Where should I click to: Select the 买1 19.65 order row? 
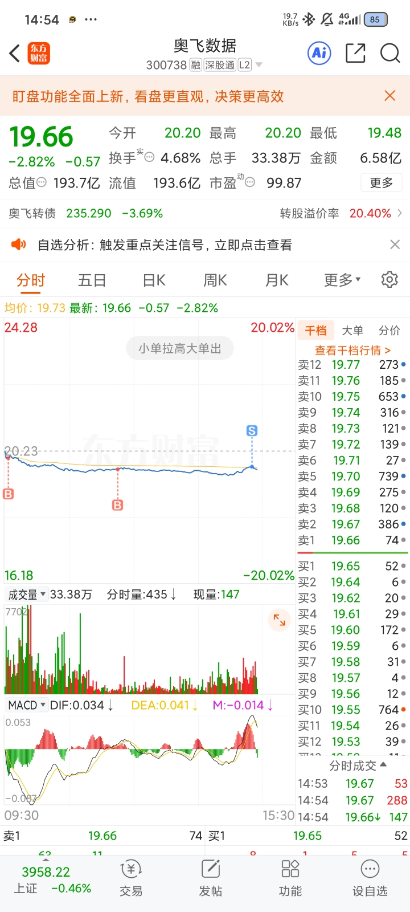point(352,566)
